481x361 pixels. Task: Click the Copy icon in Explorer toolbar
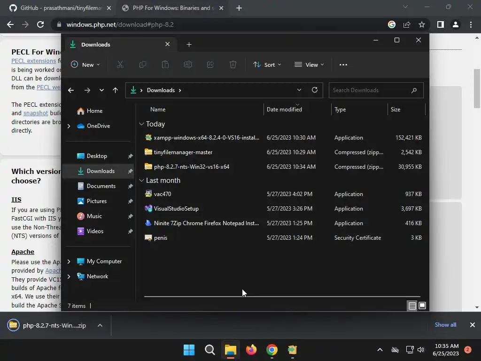point(143,64)
